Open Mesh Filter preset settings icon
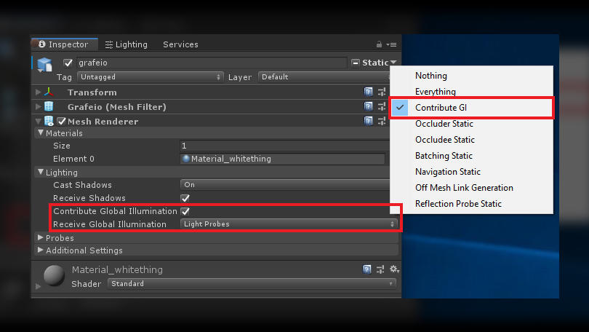The image size is (589, 332). pos(382,106)
